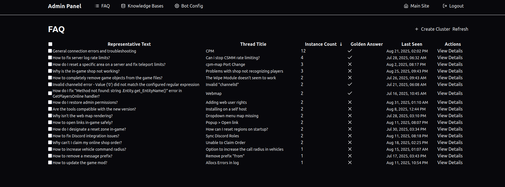This screenshot has width=505, height=187.
Task: Click the plus icon beside Create Cluster
Action: coord(417,29)
